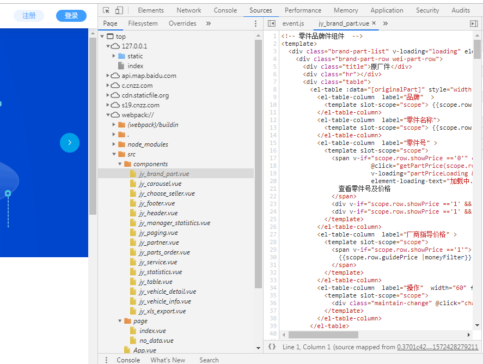Open jy_vehicle_detail.vue file
The image size is (483, 364).
coord(167,292)
